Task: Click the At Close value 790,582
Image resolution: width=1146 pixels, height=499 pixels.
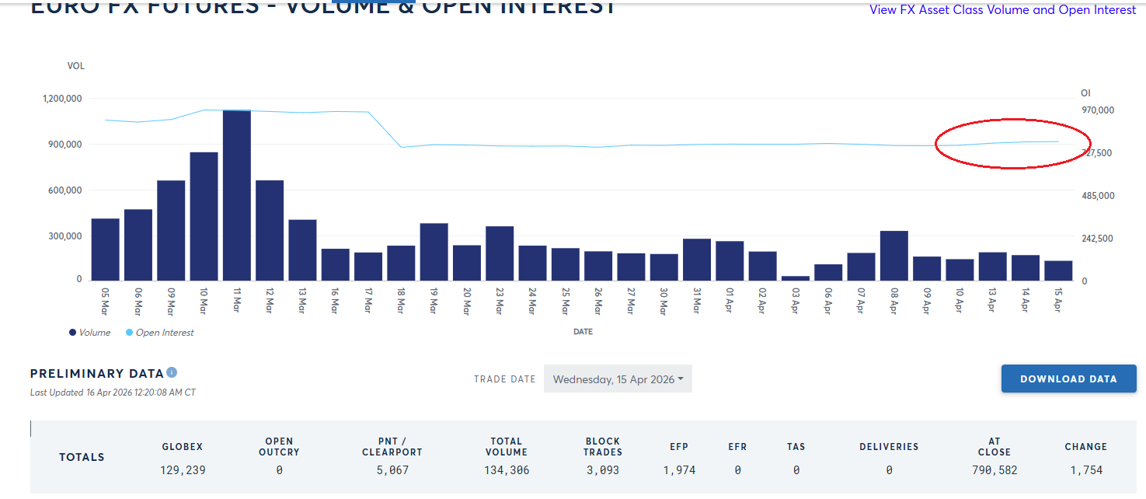Action: click(993, 469)
